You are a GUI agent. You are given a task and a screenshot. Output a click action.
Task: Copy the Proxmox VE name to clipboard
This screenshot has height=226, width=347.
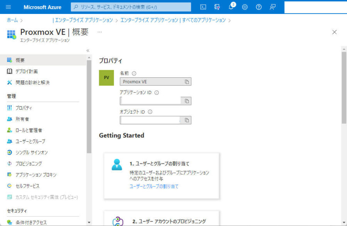(x=188, y=82)
